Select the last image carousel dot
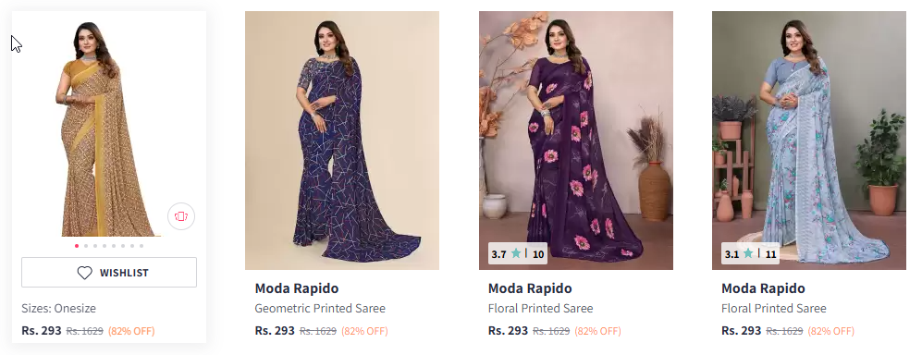 pos(141,246)
